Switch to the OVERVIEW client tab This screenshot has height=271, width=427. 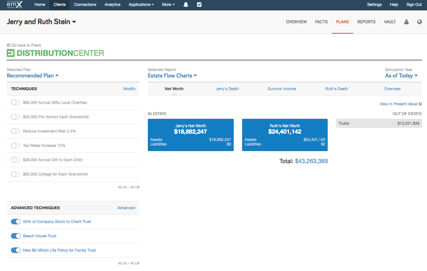tap(296, 22)
